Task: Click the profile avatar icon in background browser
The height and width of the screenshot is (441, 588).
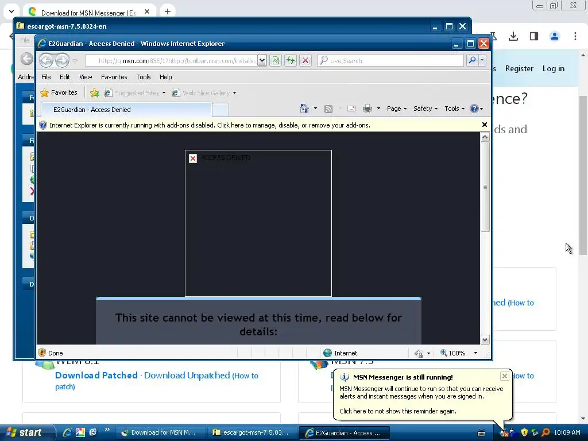Action: (555, 36)
